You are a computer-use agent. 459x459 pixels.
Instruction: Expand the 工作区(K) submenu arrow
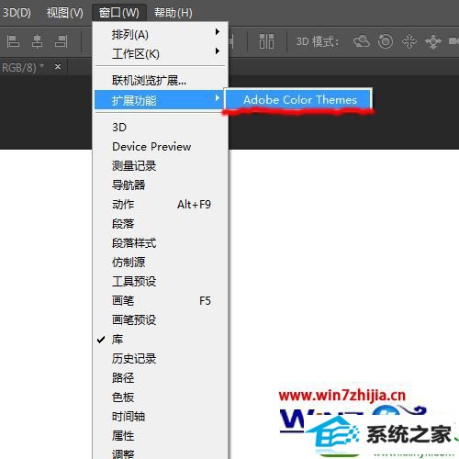pos(218,50)
